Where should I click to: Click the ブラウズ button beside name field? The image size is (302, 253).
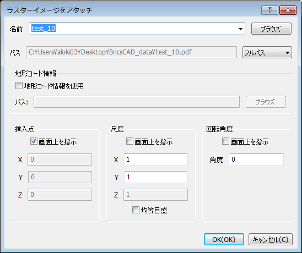tap(271, 29)
